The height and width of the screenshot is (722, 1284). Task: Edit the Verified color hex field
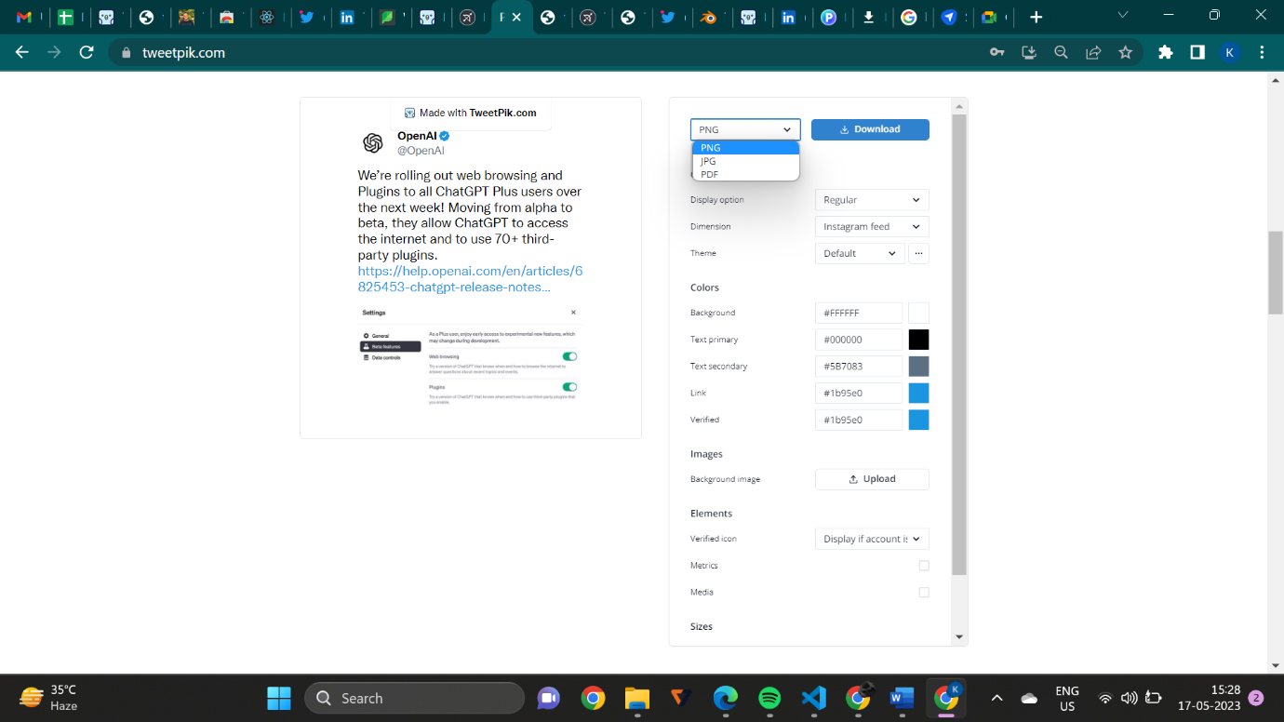[x=859, y=420]
